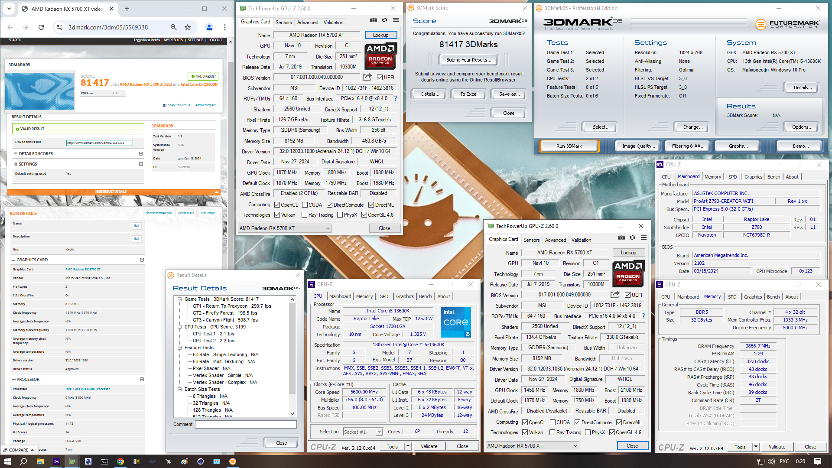Toggle DirectCompute checkbox in top GPU-Z window
The height and width of the screenshot is (468, 832).
pos(329,205)
